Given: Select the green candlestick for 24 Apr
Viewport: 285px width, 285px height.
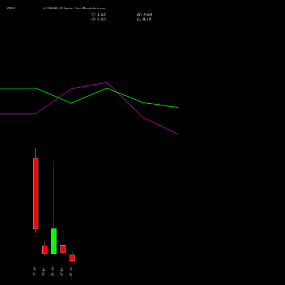Looking at the screenshot, I should pos(54,241).
